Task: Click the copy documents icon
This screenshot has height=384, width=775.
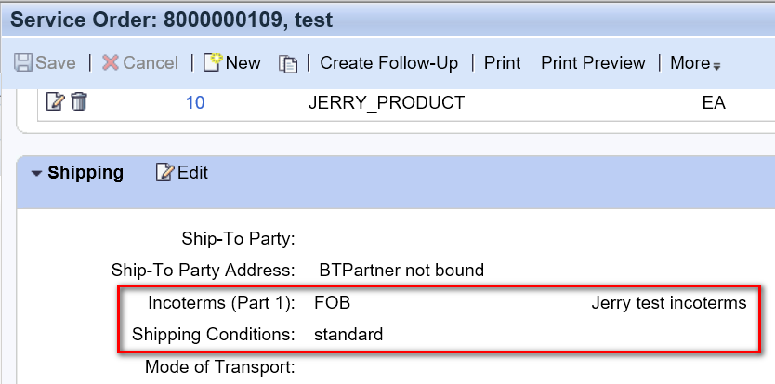Action: tap(288, 64)
